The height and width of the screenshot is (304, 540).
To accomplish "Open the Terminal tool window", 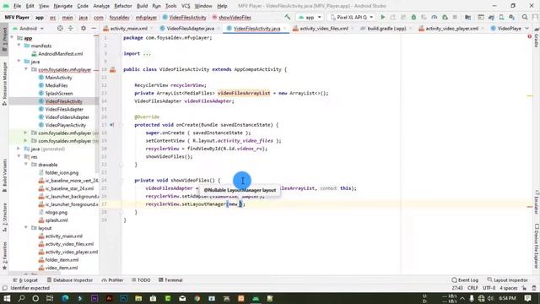I will pos(170,280).
